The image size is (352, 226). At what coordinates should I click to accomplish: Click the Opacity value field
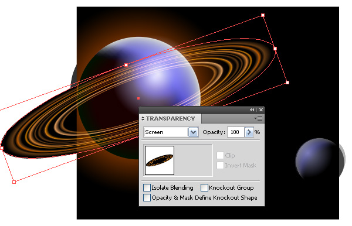[235, 132]
